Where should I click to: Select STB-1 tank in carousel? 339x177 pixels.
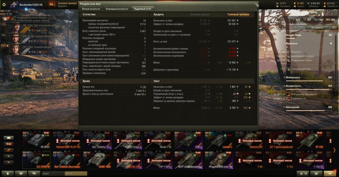pos(188,140)
